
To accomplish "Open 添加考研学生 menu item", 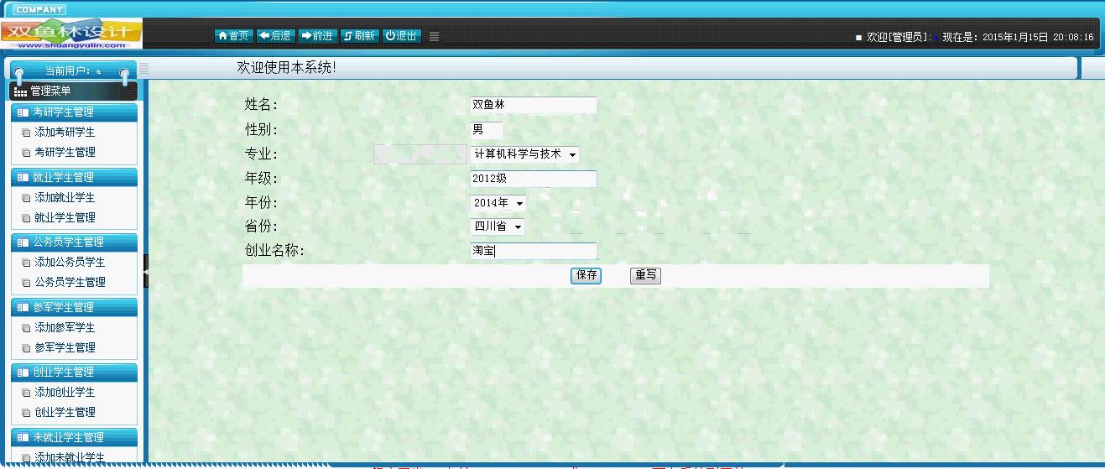I will (x=65, y=133).
